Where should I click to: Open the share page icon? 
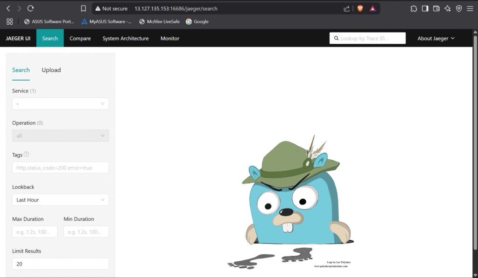[x=347, y=8]
